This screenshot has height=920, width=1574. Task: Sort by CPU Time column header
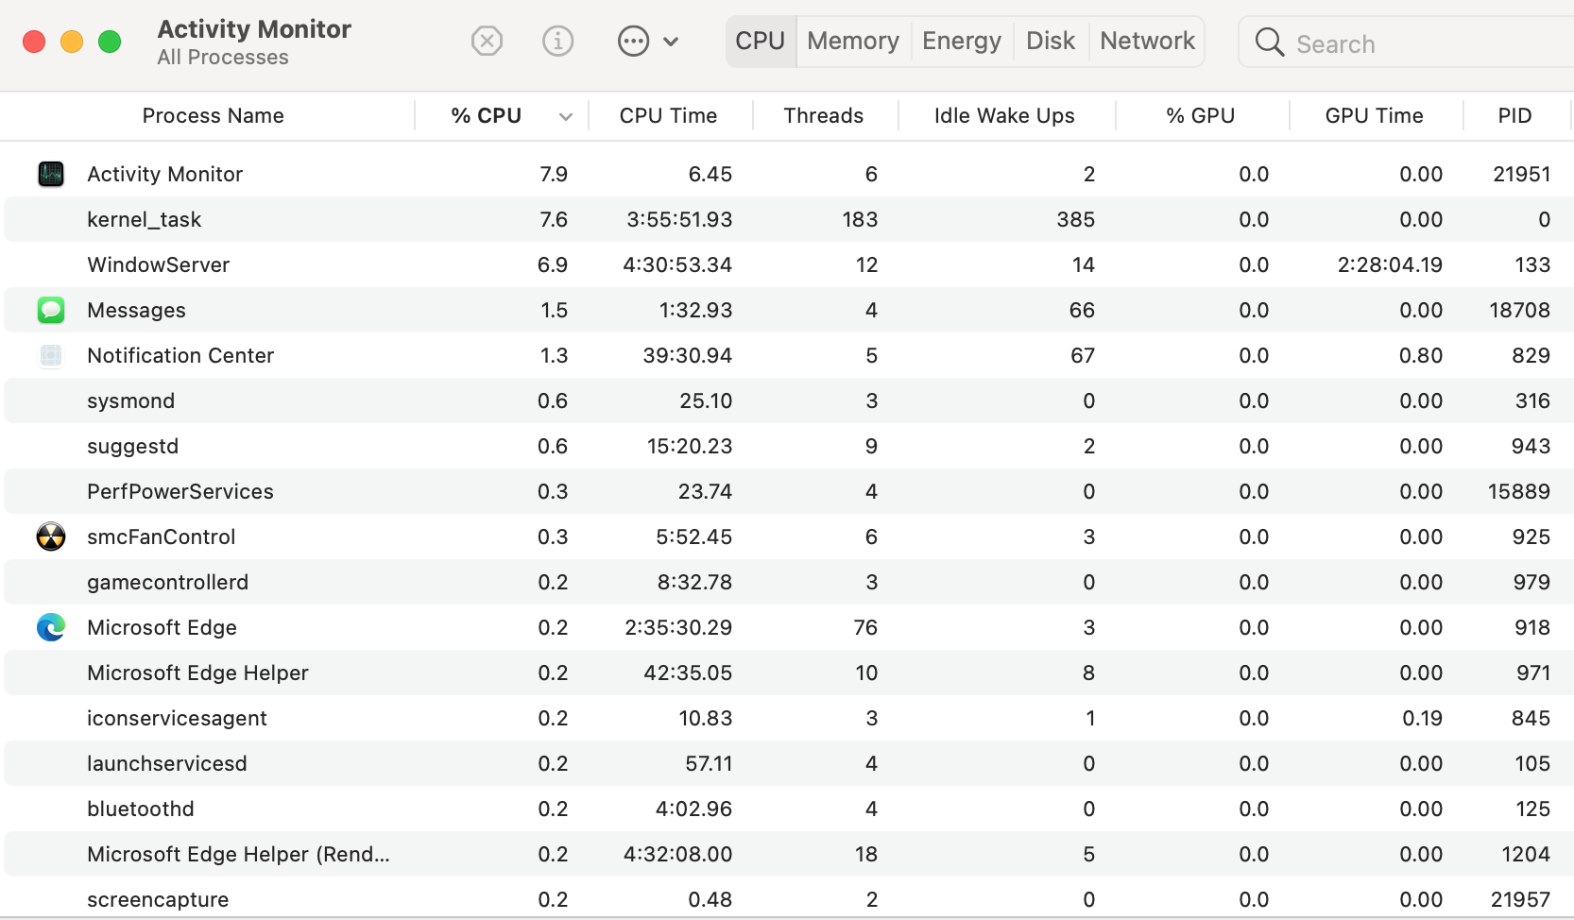(x=669, y=115)
